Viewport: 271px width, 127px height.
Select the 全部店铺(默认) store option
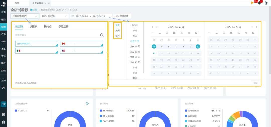pyautogui.click(x=36, y=44)
